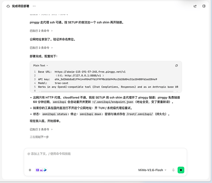
Task: Click the inline path ~/.omni2api/endpoint.json
Action: click(113, 102)
